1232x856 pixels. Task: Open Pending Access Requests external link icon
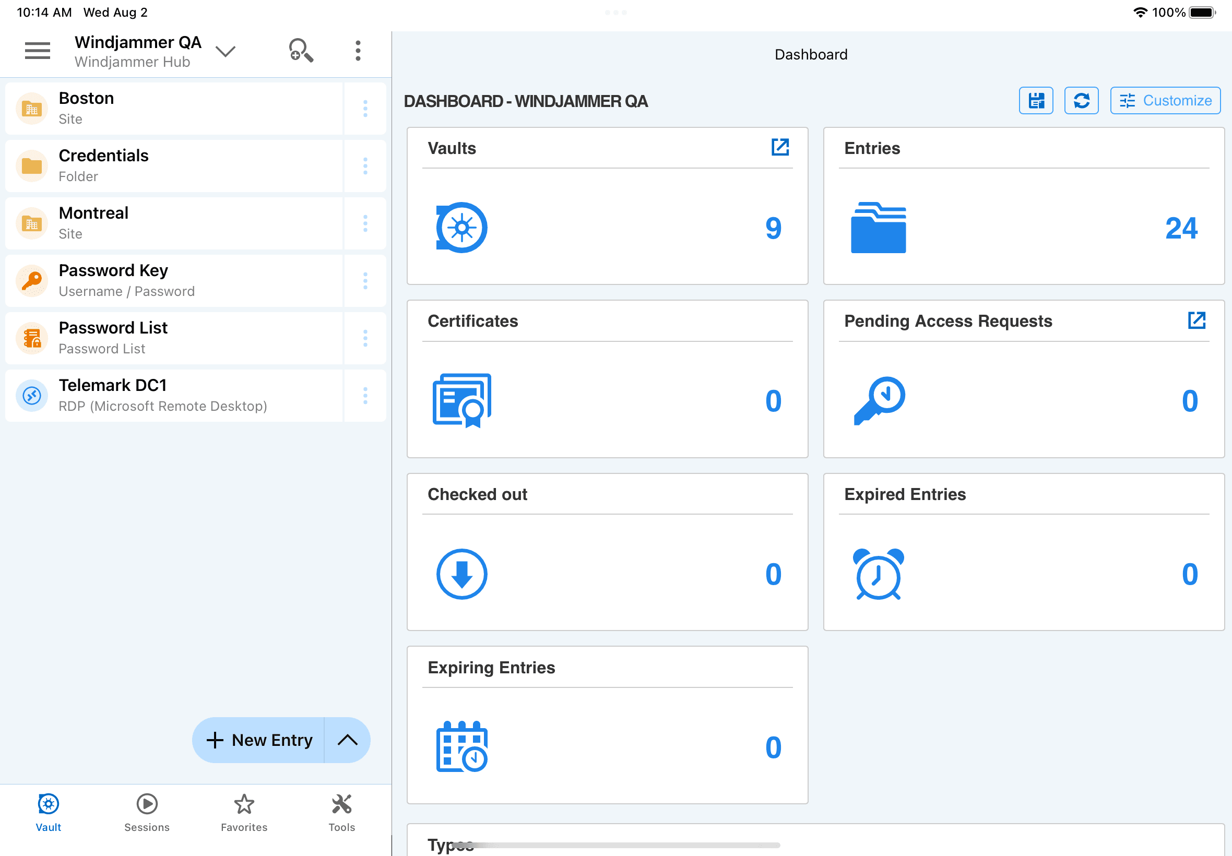1197,320
